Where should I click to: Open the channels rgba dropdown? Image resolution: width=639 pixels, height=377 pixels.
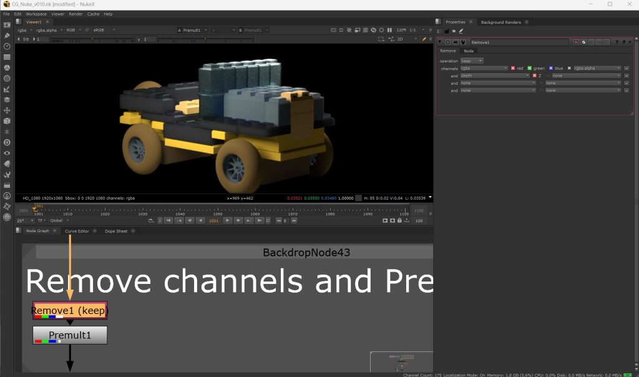tap(484, 68)
